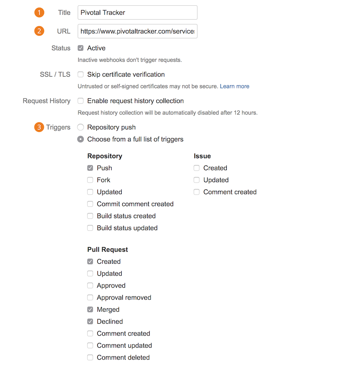Screen dimensions: 349x367
Task: Check Pull Request Approved trigger
Action: 90,285
